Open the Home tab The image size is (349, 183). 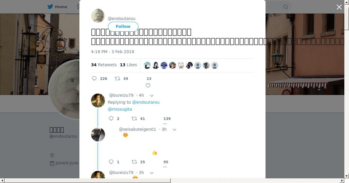[58, 7]
